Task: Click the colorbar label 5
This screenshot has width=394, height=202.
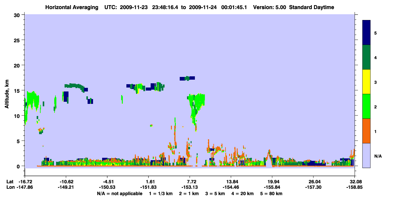Action: click(376, 33)
